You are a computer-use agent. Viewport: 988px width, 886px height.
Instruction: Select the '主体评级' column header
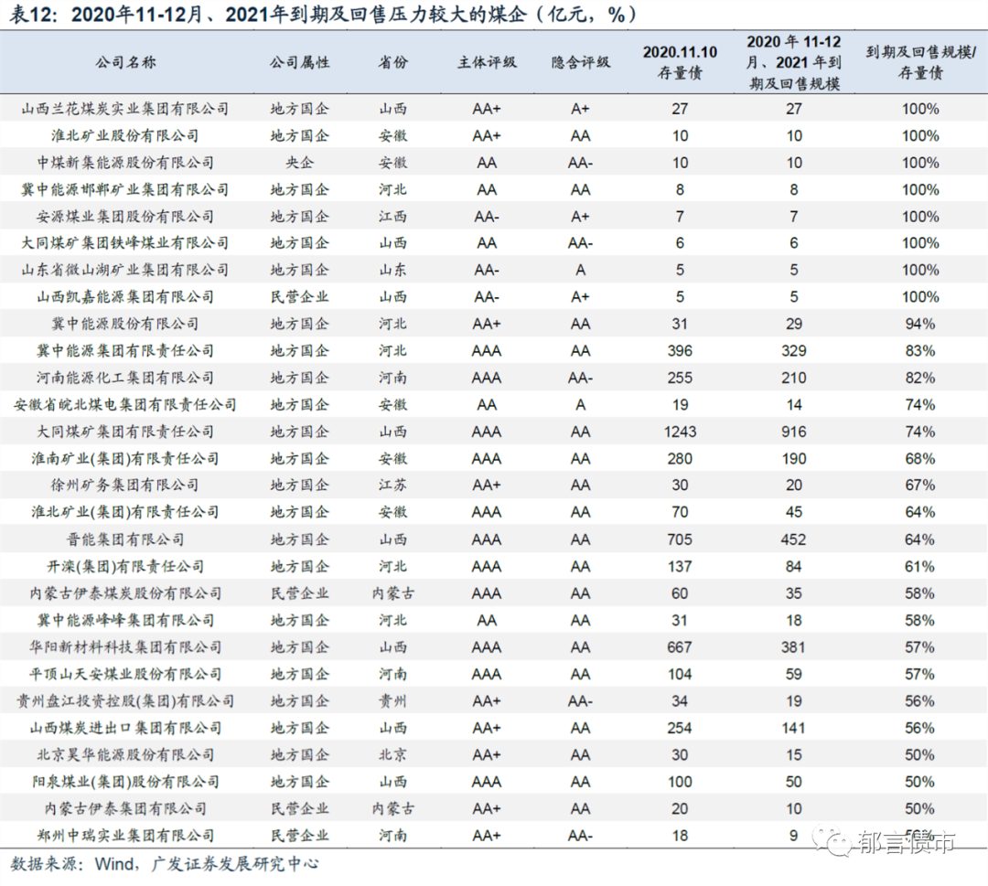pyautogui.click(x=487, y=61)
